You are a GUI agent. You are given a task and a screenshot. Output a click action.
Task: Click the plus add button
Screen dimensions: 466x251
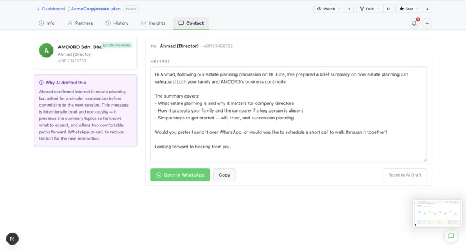[x=427, y=23]
